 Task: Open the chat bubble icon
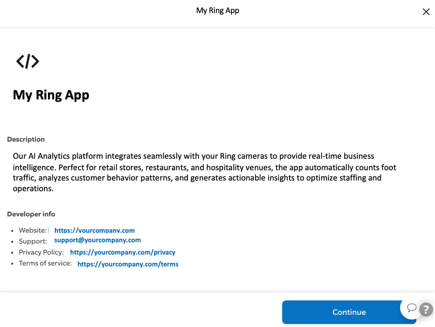click(411, 308)
